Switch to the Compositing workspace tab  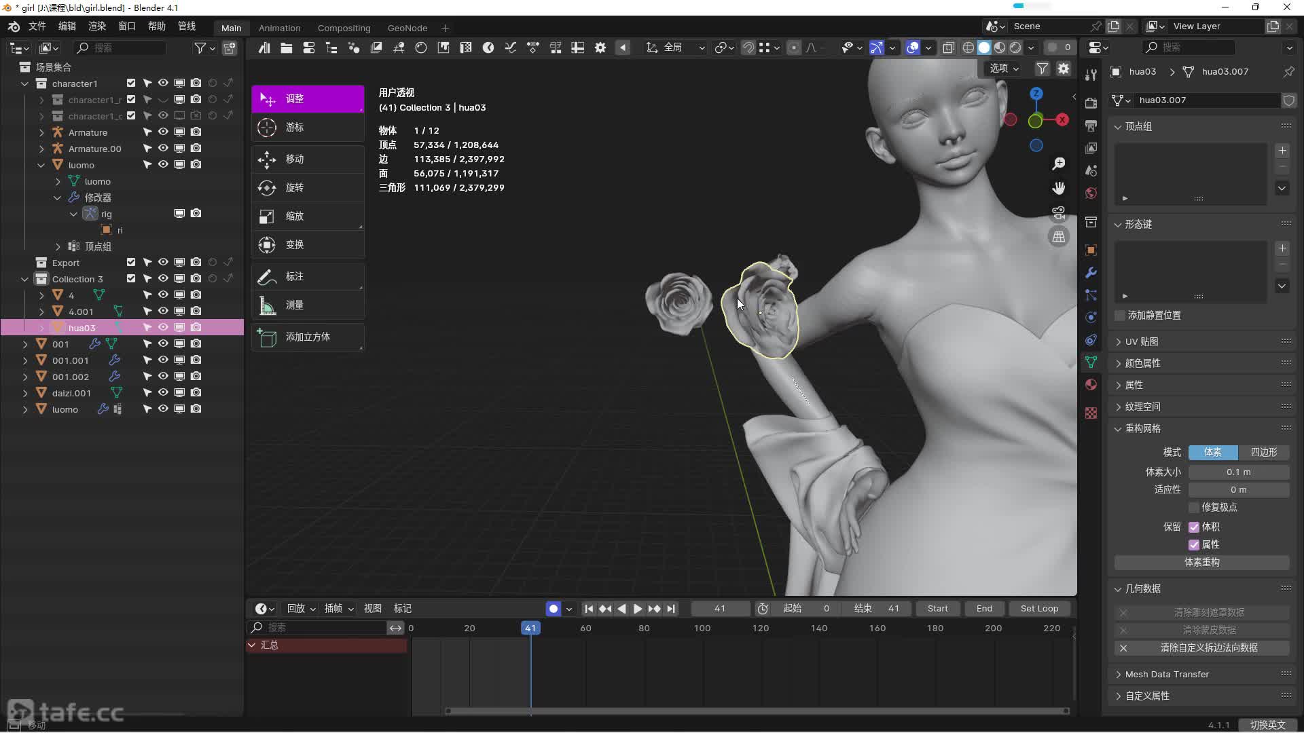(344, 28)
